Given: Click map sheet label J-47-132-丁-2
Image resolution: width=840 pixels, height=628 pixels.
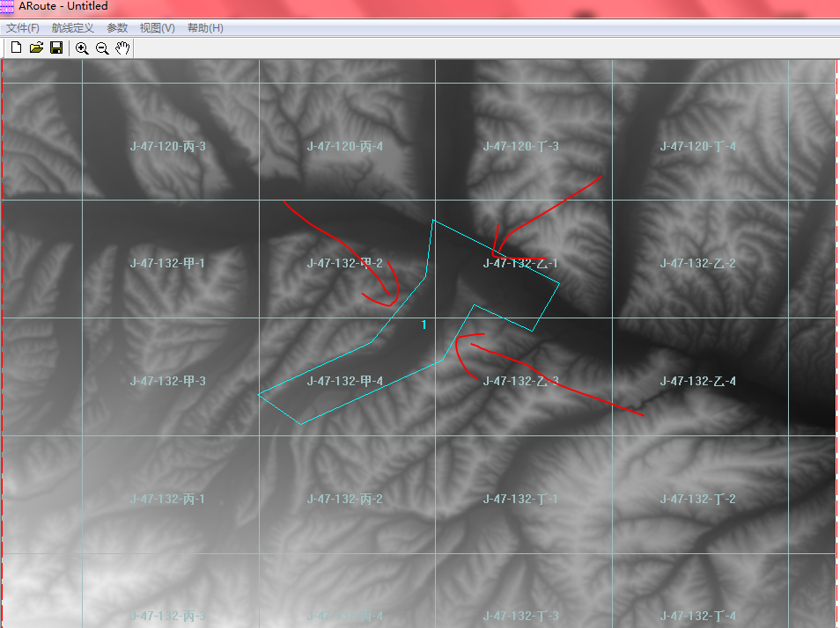Looking at the screenshot, I should (x=697, y=499).
